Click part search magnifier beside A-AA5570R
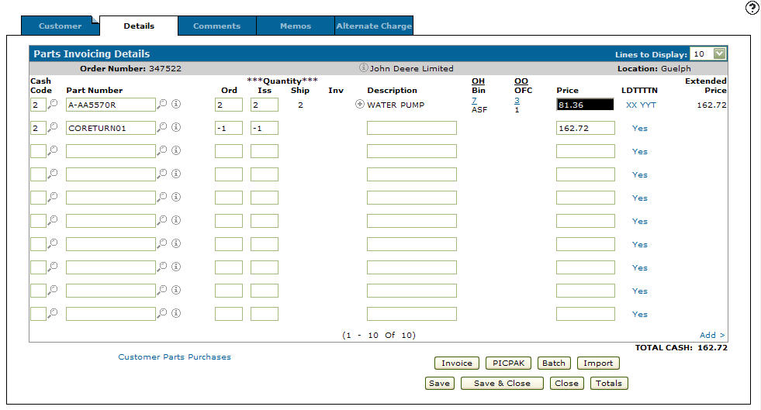 tap(162, 104)
